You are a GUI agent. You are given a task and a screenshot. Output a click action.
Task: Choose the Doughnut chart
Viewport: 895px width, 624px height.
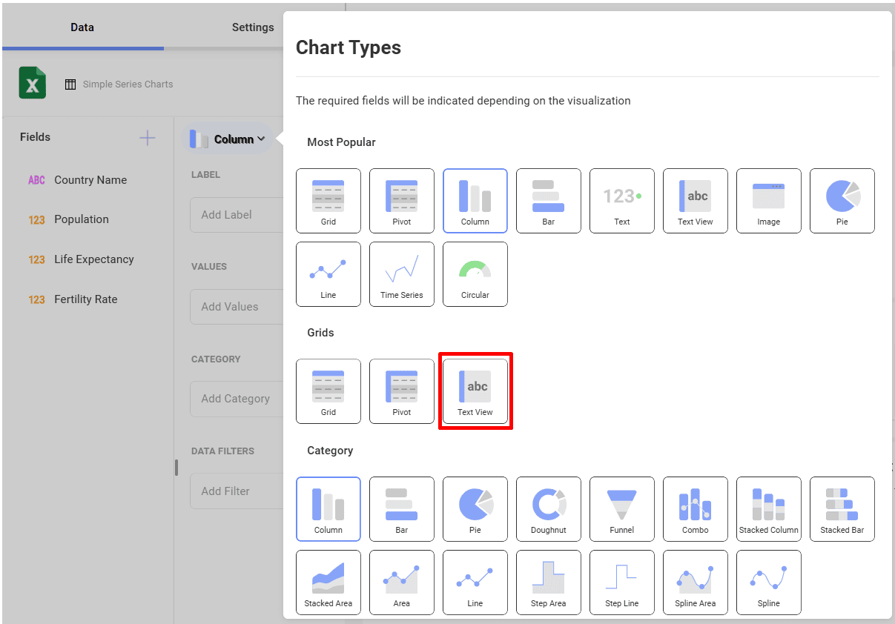[549, 509]
